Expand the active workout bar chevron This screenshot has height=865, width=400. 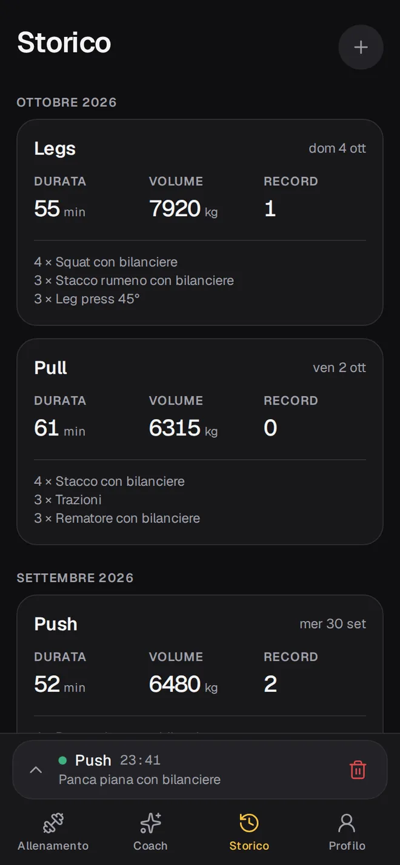(36, 770)
